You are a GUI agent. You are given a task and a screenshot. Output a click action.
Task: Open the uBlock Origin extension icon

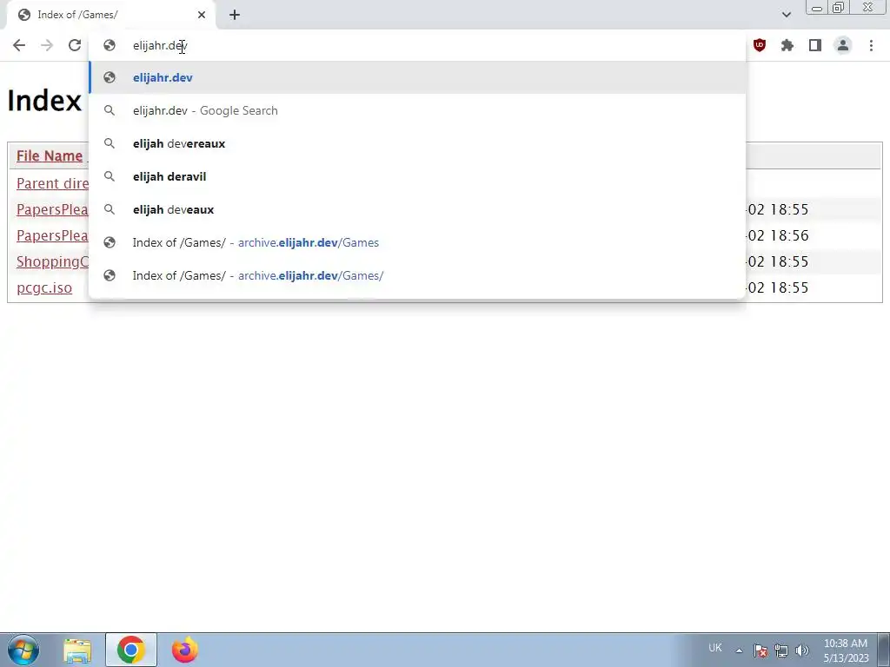pyautogui.click(x=760, y=45)
